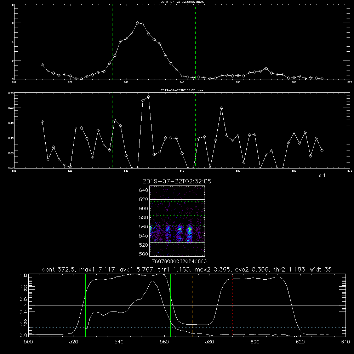
Task: Select left green dashed line in dusk plot
Action: [x=113, y=130]
